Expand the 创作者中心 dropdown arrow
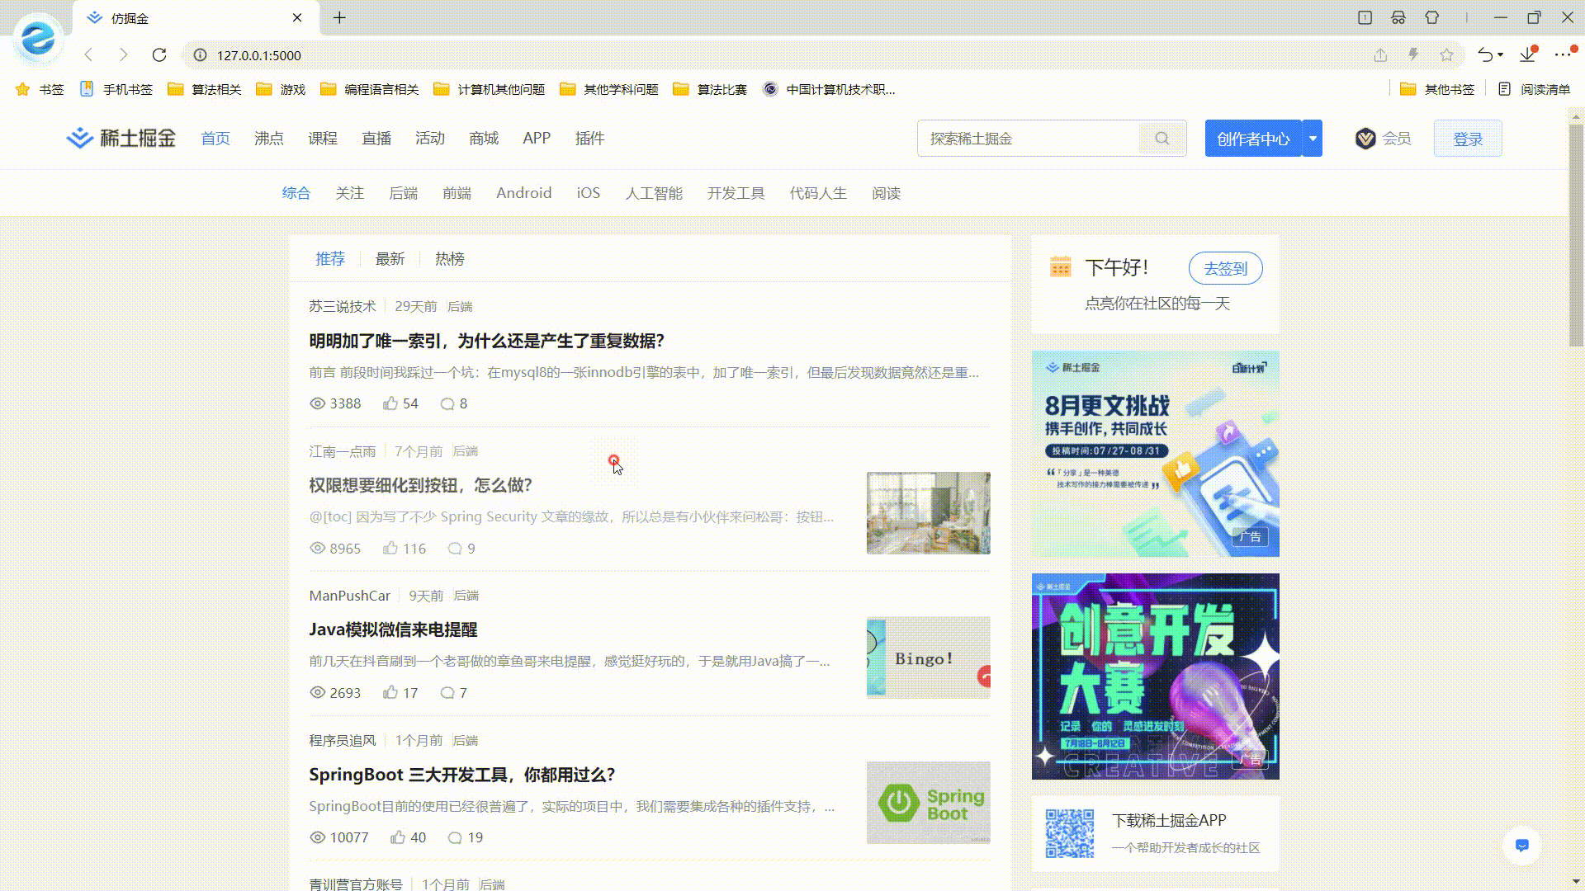 tap(1313, 139)
